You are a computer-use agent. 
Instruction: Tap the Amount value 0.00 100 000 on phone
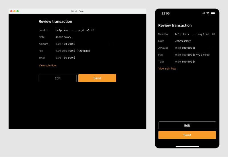185,48
